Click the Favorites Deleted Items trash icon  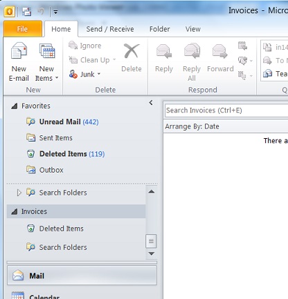(x=30, y=154)
